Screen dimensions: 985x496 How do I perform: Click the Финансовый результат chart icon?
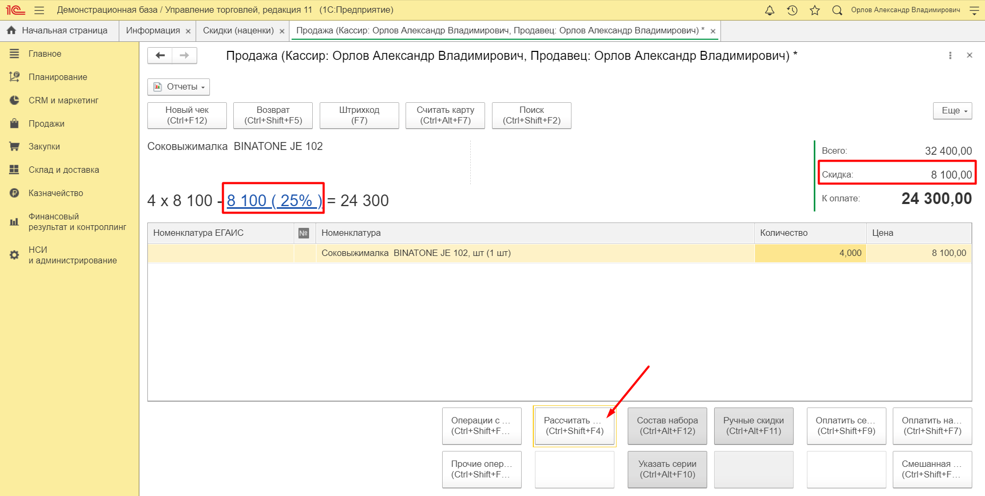14,222
